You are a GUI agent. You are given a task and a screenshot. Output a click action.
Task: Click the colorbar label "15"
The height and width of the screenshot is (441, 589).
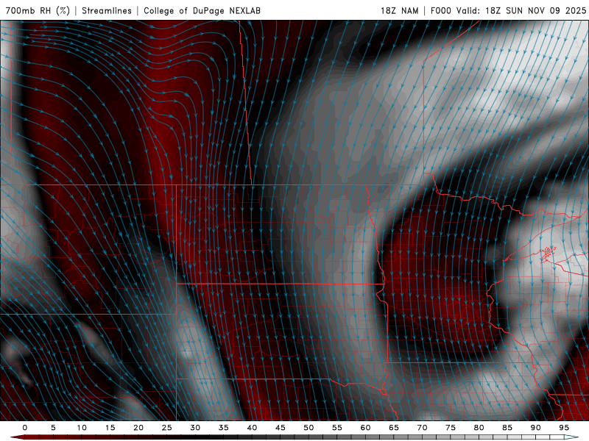point(110,428)
